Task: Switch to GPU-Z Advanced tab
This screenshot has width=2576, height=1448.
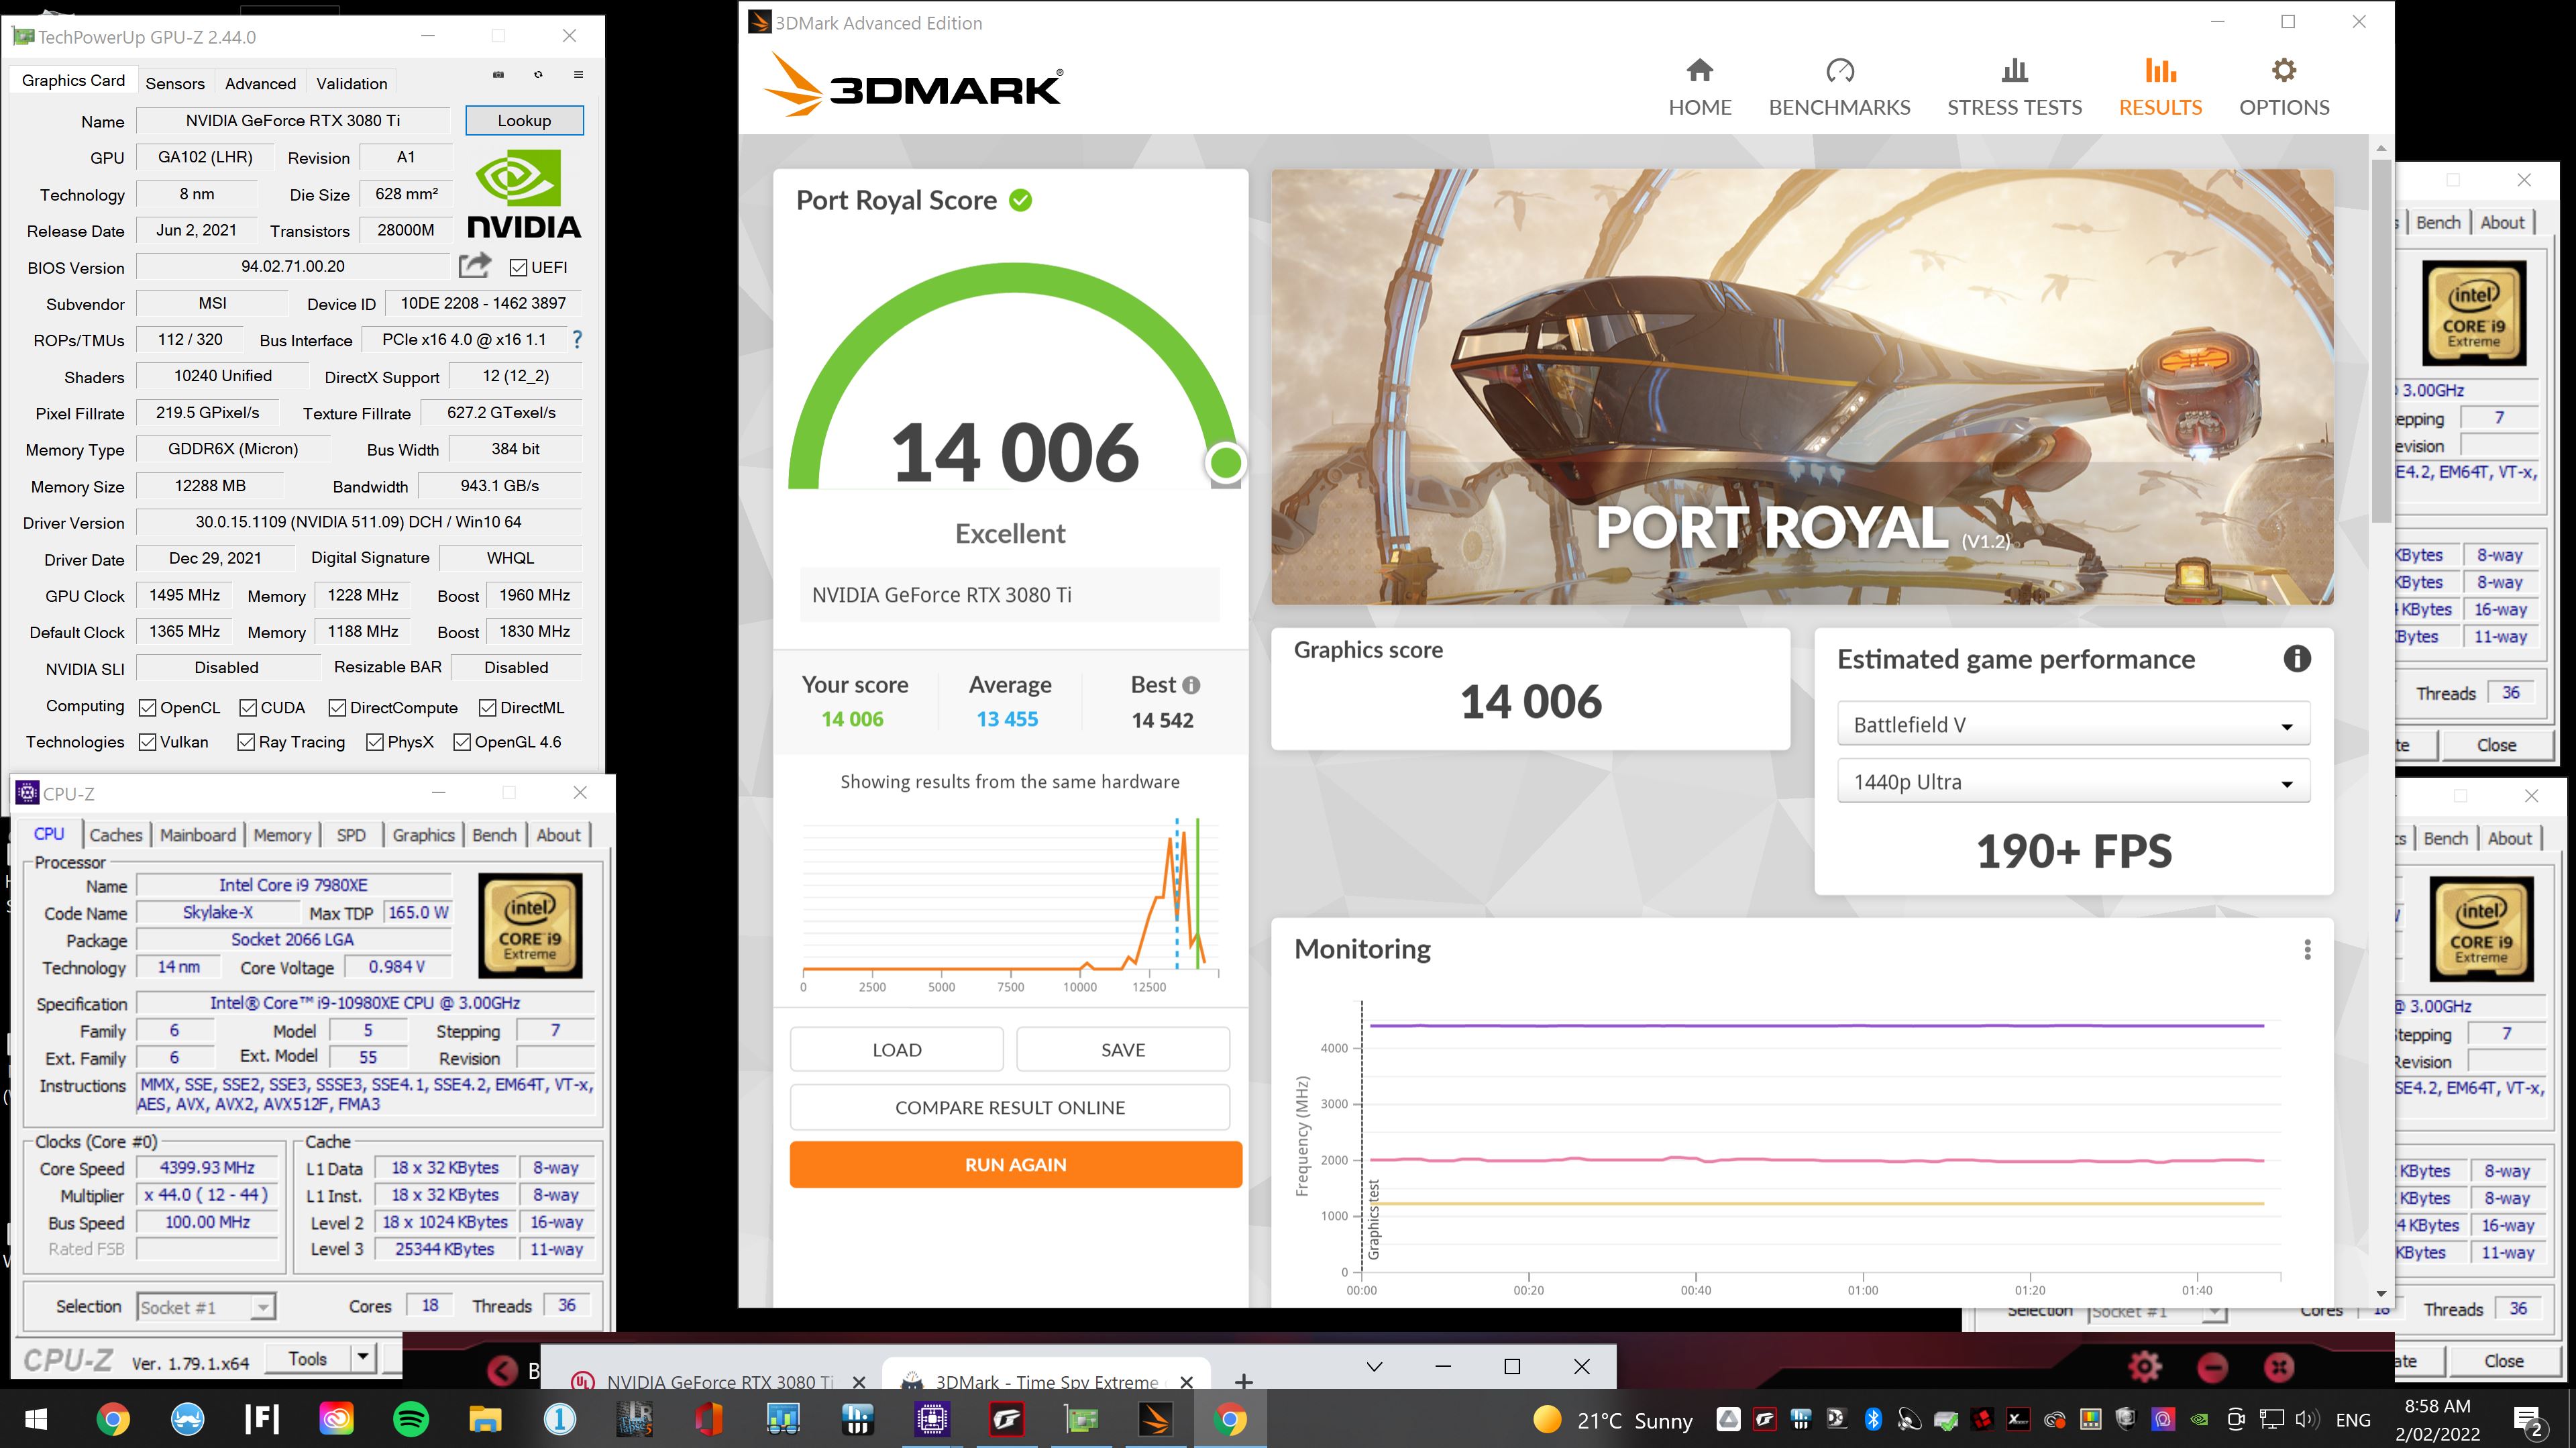Action: [x=260, y=83]
